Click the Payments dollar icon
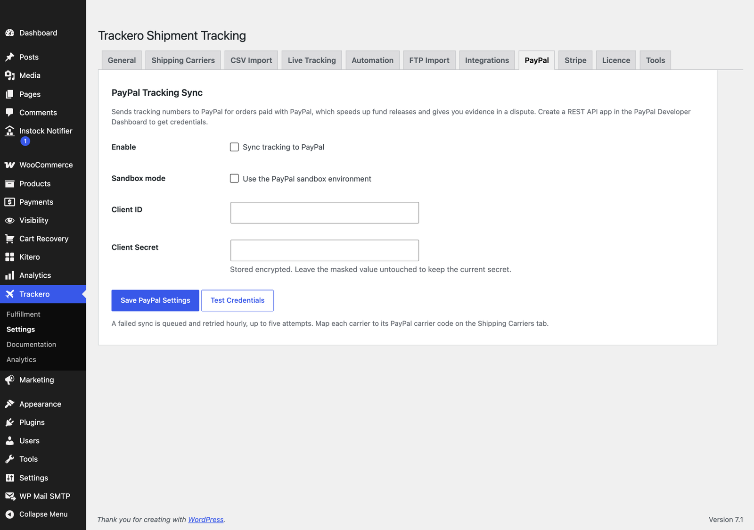The width and height of the screenshot is (754, 530). (x=9, y=202)
